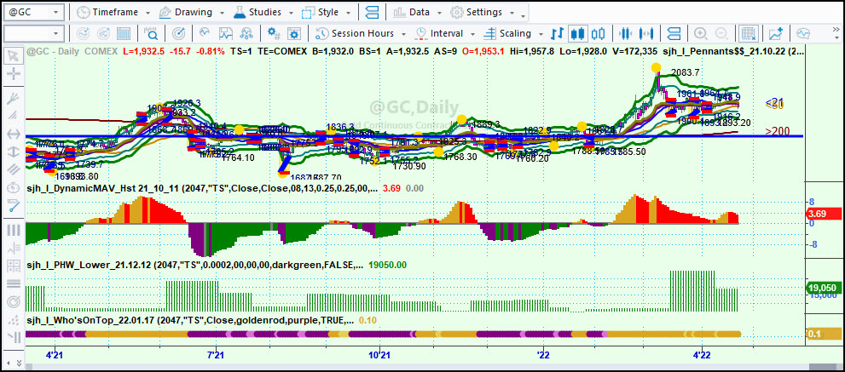Click the window with gear settings icon
Screen dimensions: 845x372
point(294,33)
